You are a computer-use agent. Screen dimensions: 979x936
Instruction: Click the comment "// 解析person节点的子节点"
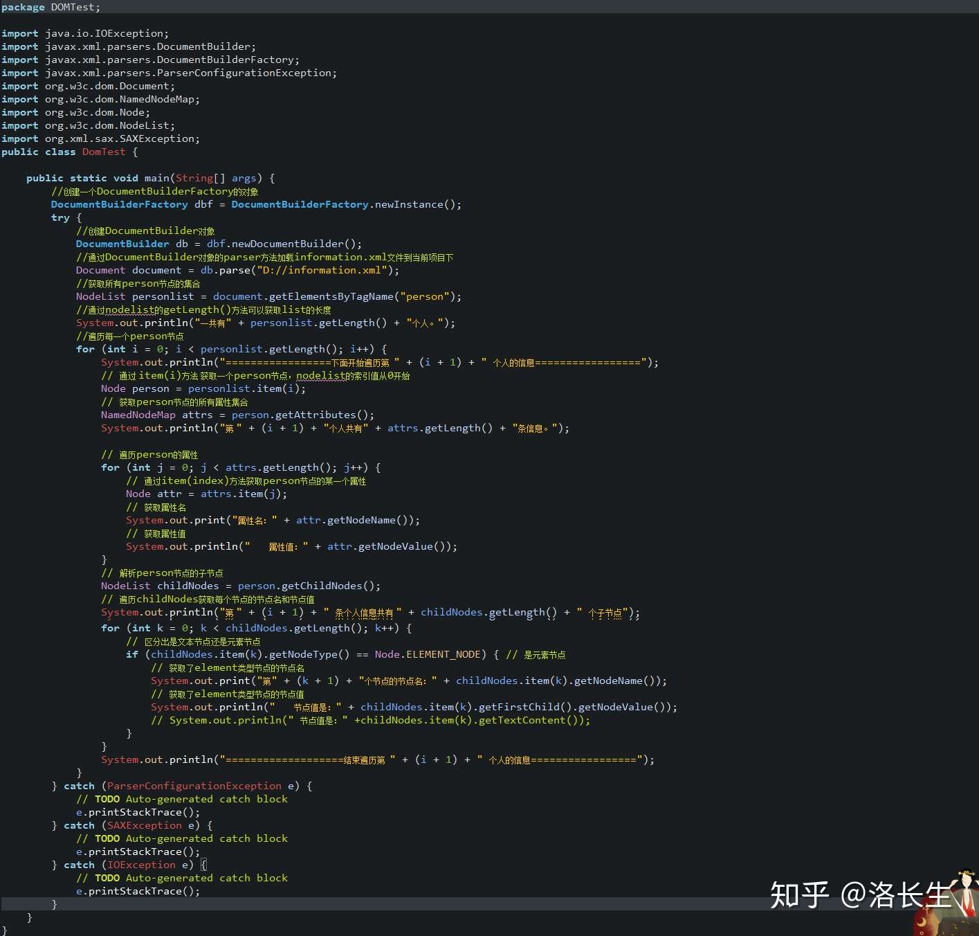pos(162,573)
